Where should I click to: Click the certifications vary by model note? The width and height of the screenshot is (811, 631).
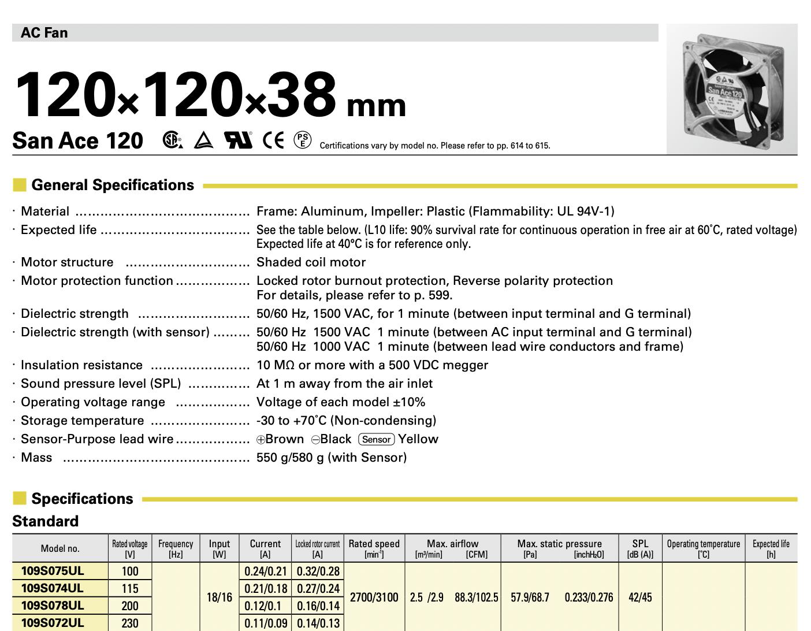coord(435,146)
